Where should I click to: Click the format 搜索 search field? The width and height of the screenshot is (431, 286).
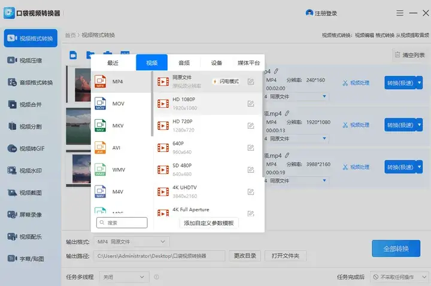coord(122,223)
